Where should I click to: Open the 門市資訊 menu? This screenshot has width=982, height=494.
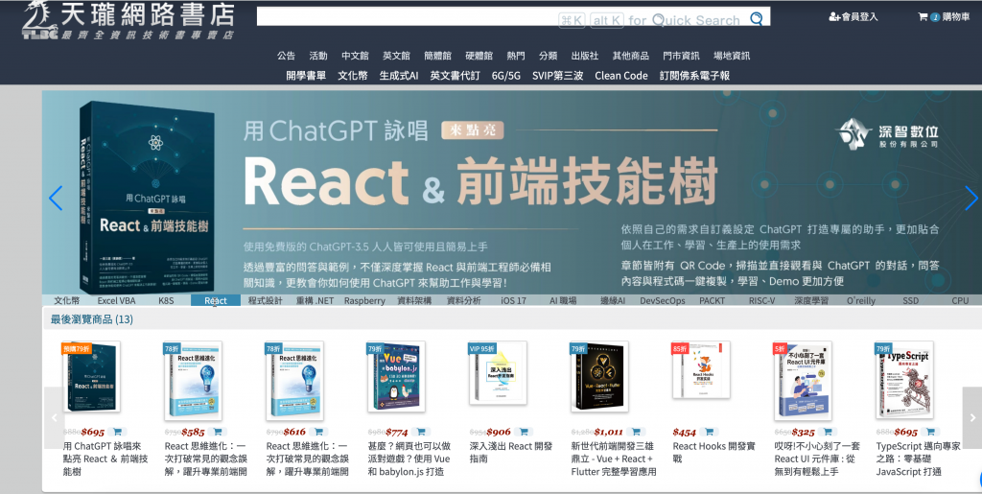click(x=682, y=56)
